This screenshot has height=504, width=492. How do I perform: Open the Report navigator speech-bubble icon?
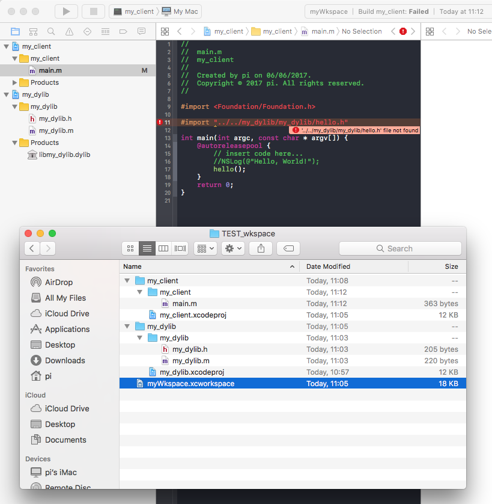coord(141,31)
